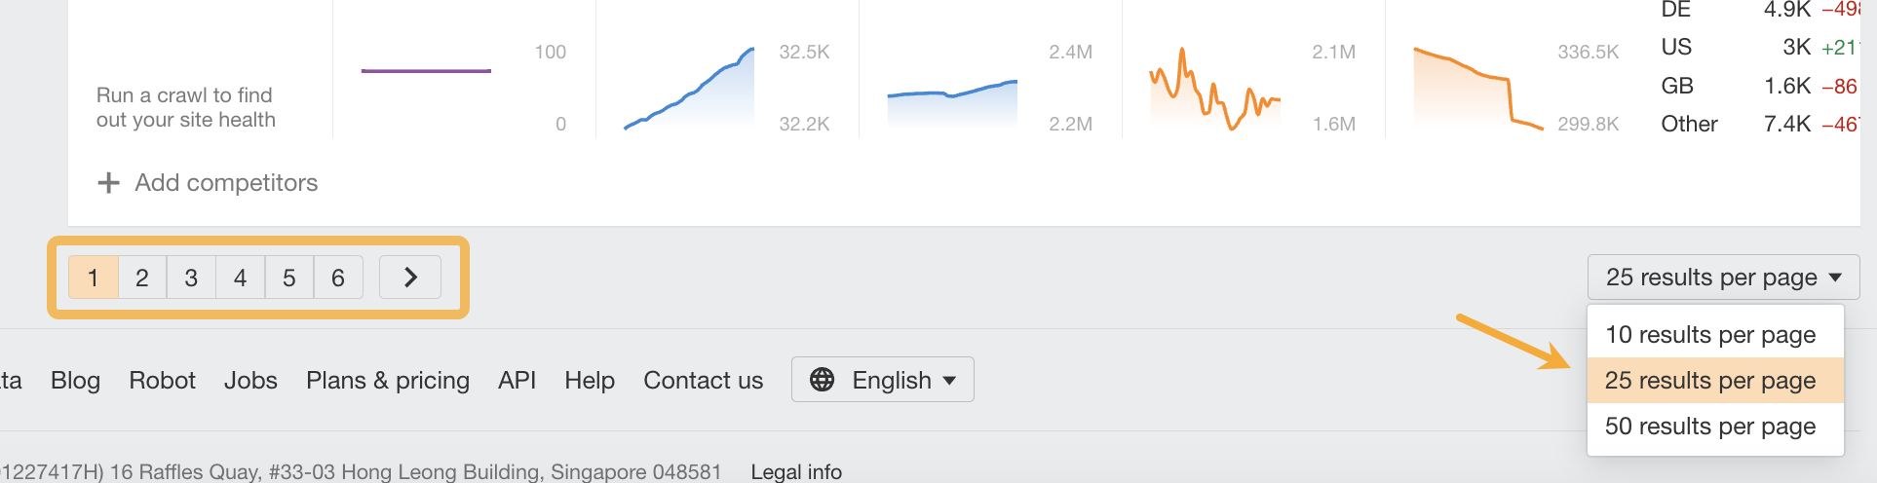The height and width of the screenshot is (483, 1877).
Task: Click the plus icon beside Add competitors
Action: tap(109, 183)
